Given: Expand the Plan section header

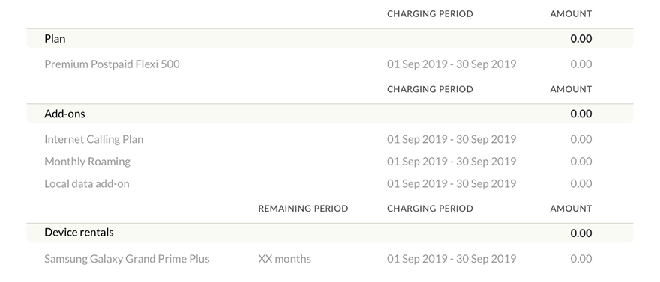Looking at the screenshot, I should pyautogui.click(x=329, y=39).
